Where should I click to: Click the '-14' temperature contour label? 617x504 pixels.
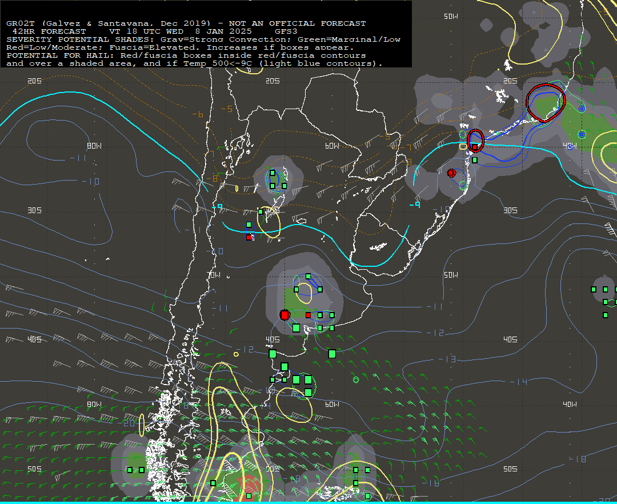(518, 382)
